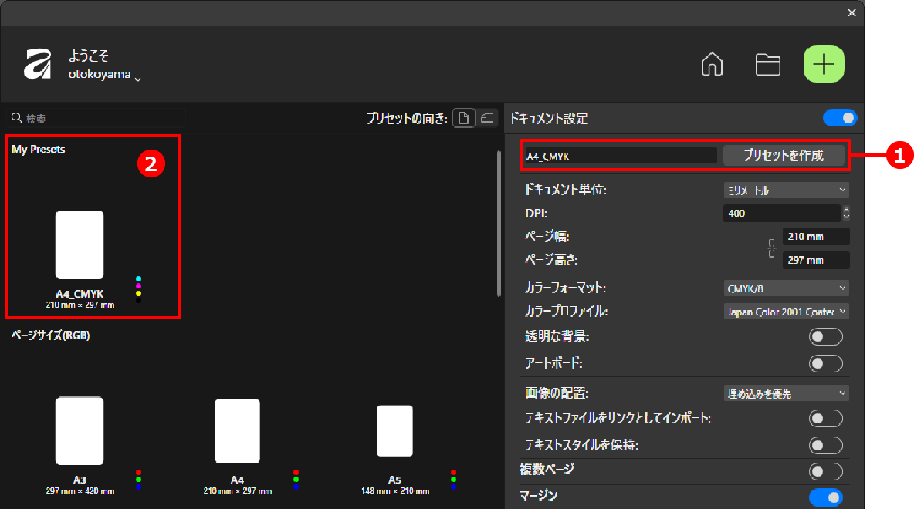Select the A4_CMYK preset thumbnail
This screenshot has height=509, width=914.
[80, 244]
